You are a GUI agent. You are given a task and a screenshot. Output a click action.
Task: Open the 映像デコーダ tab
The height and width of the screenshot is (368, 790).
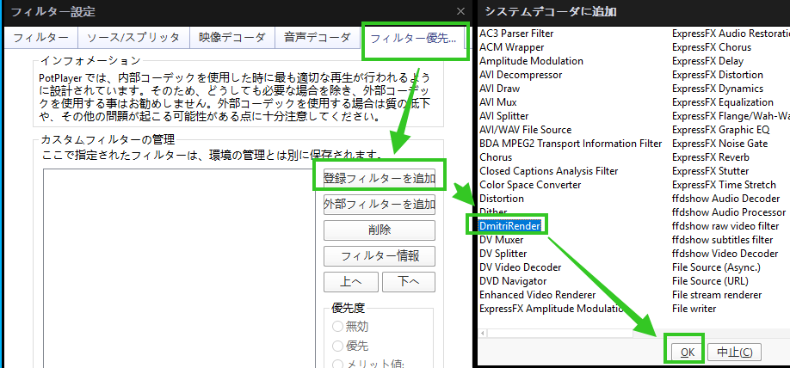[x=231, y=38]
